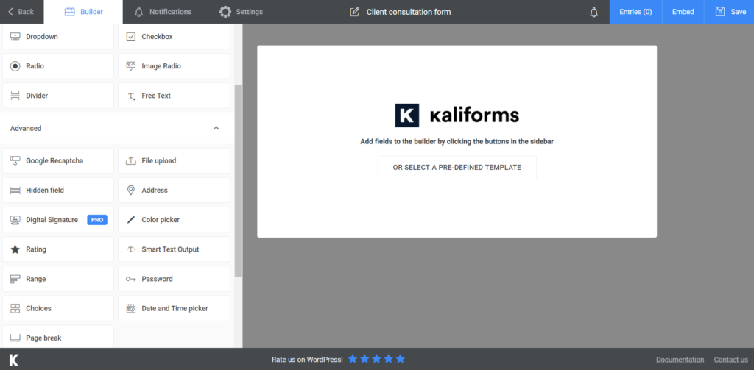View form Entries (0)
754x370 pixels.
coord(635,12)
